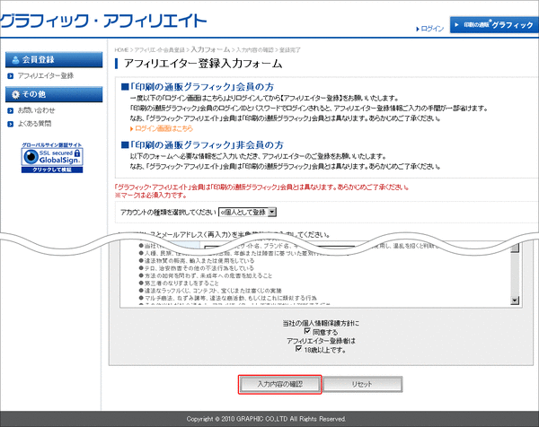Click the arrow icon beside よくある質問
This screenshot has height=427, width=539.
[x=10, y=124]
